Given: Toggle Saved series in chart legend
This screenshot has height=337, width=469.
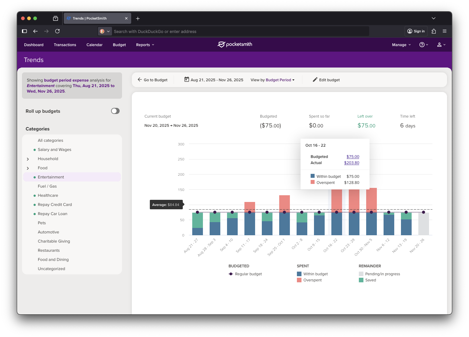Looking at the screenshot, I should click(370, 280).
